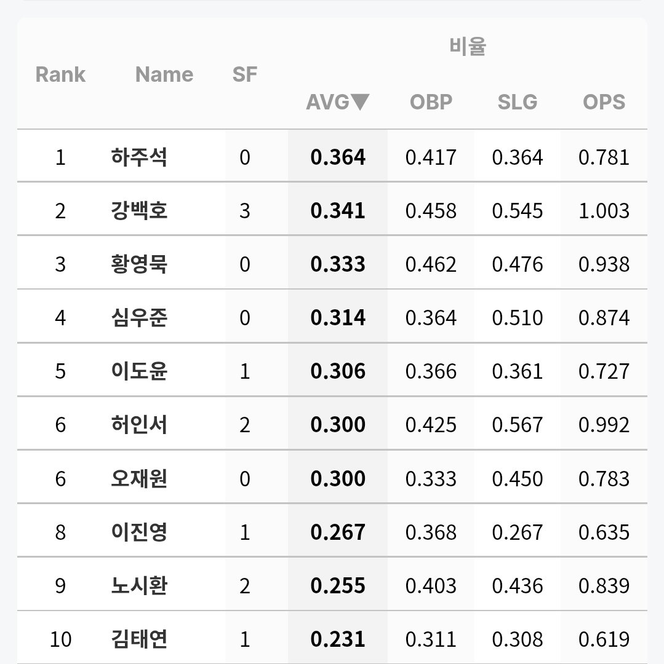Open player 강백호 profile link
This screenshot has height=664, width=664.
[139, 210]
